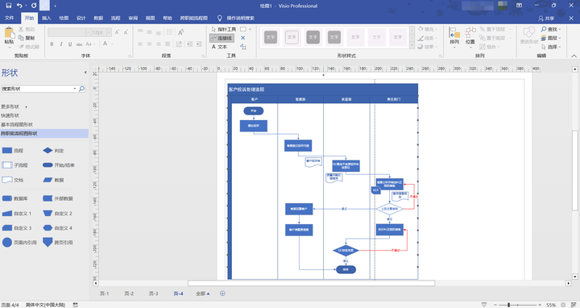The width and height of the screenshot is (580, 308).
Task: Undo the last action
Action: (x=19, y=6)
